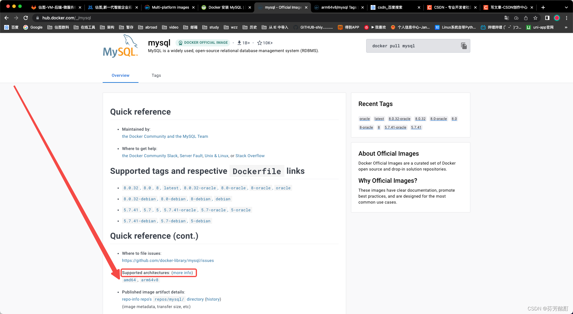Reload the page with refresh icon

[26, 18]
